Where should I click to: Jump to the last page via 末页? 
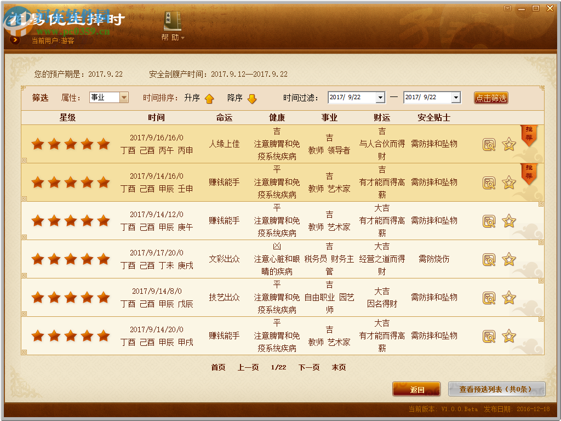coord(338,368)
